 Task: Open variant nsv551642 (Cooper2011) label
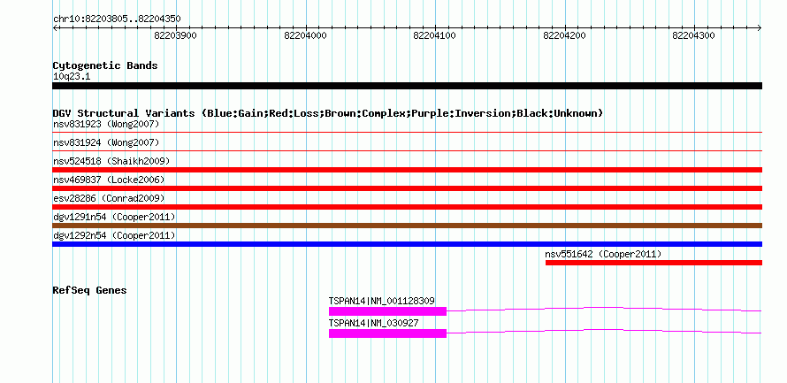click(x=603, y=254)
